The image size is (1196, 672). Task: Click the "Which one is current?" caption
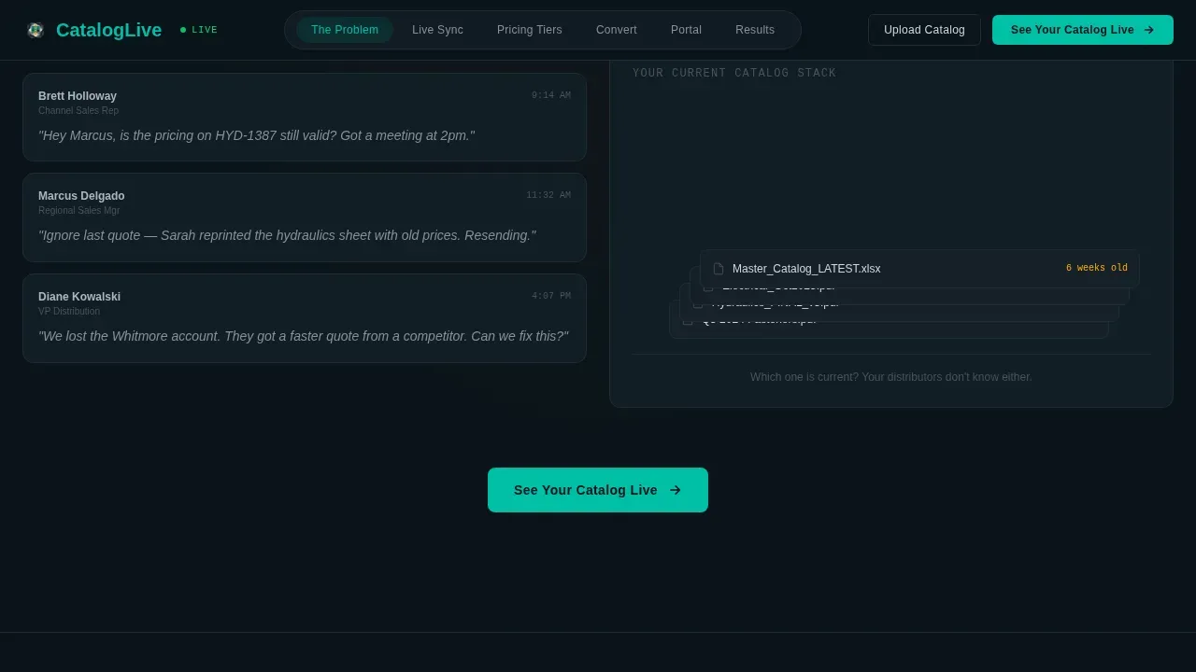(891, 377)
